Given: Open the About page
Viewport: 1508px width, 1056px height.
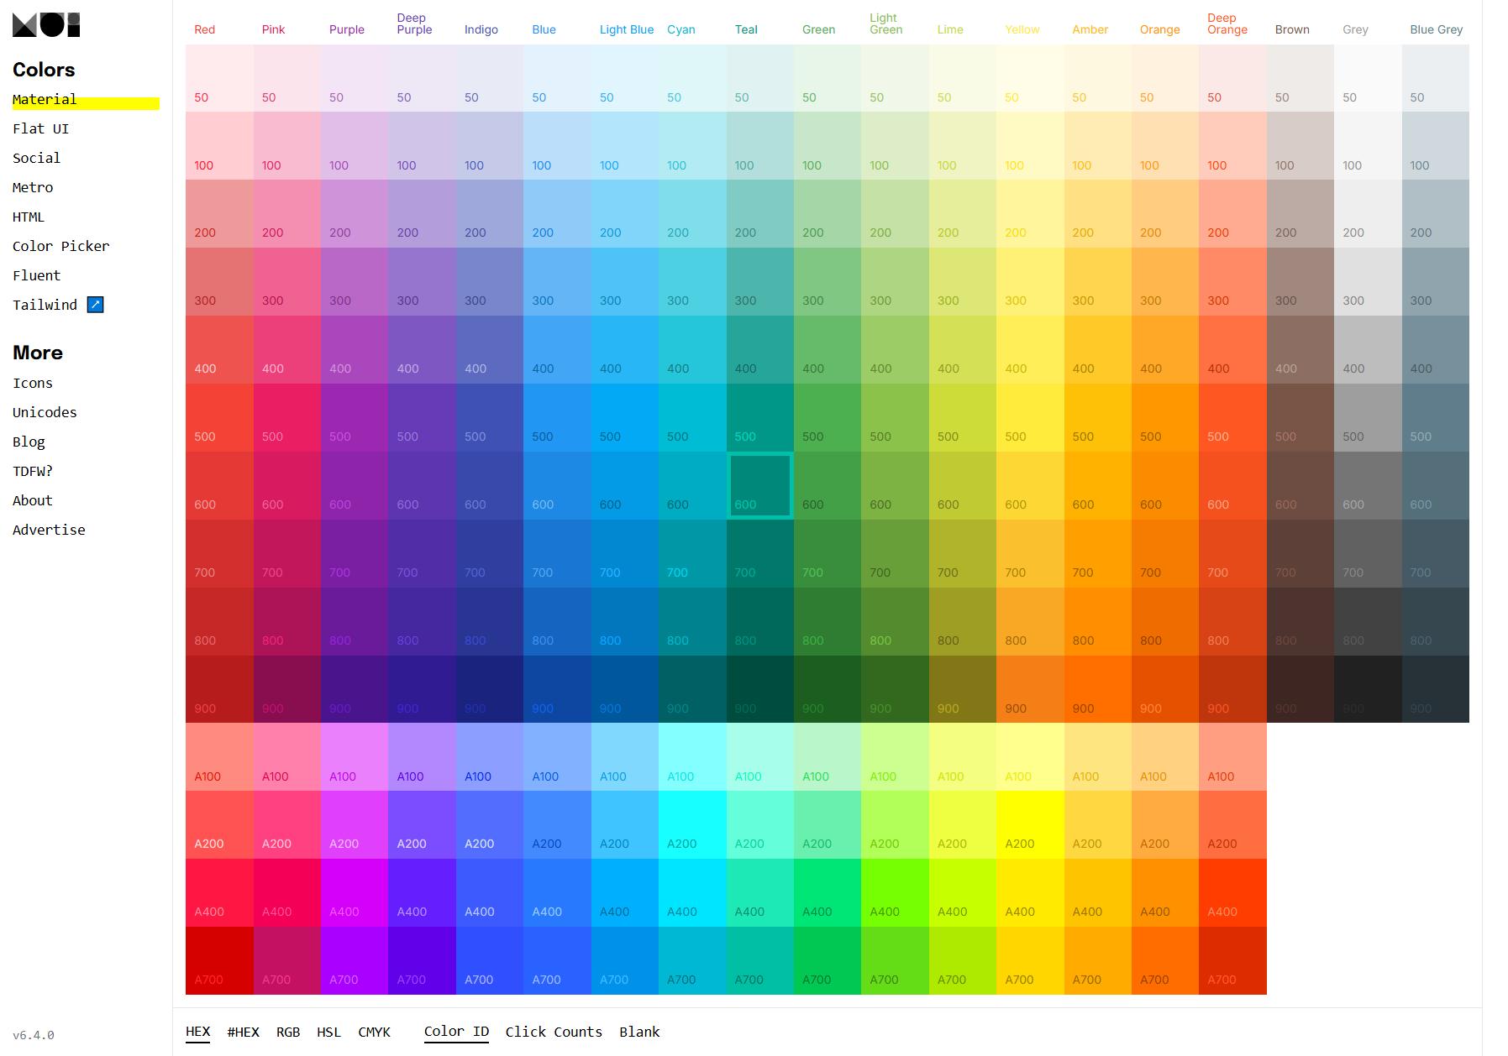Looking at the screenshot, I should click(x=33, y=500).
